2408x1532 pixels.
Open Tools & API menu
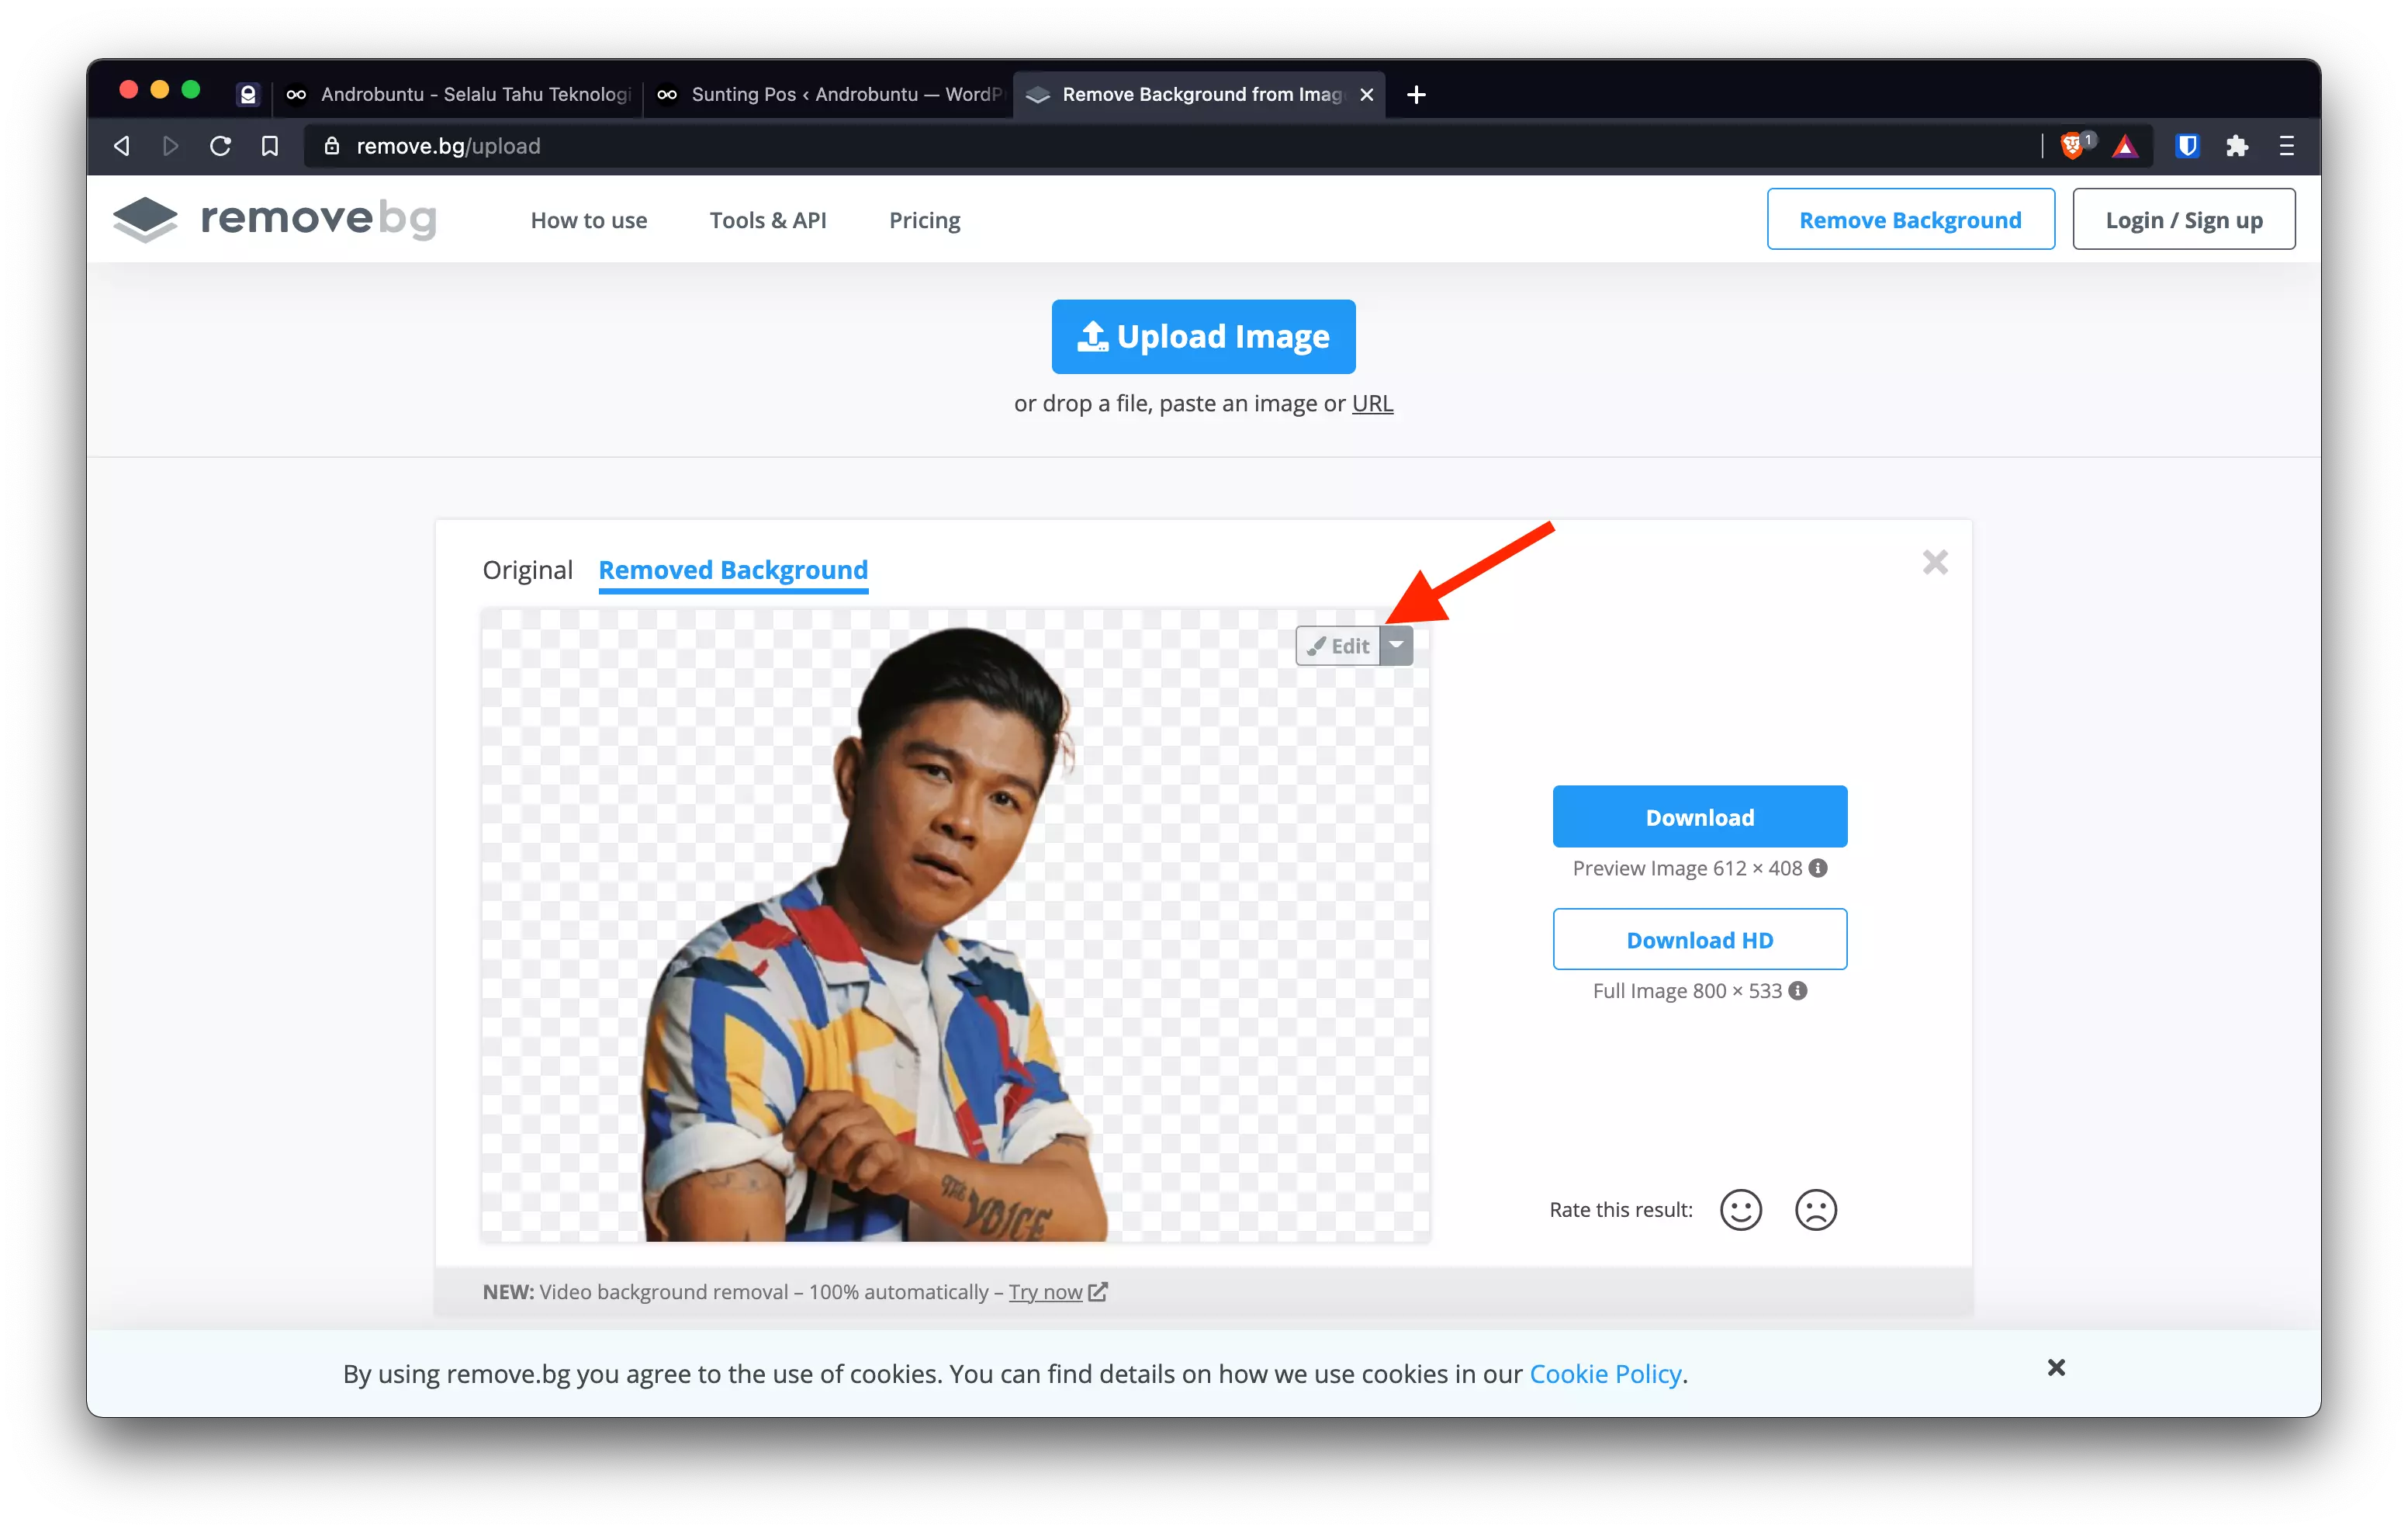(x=767, y=220)
